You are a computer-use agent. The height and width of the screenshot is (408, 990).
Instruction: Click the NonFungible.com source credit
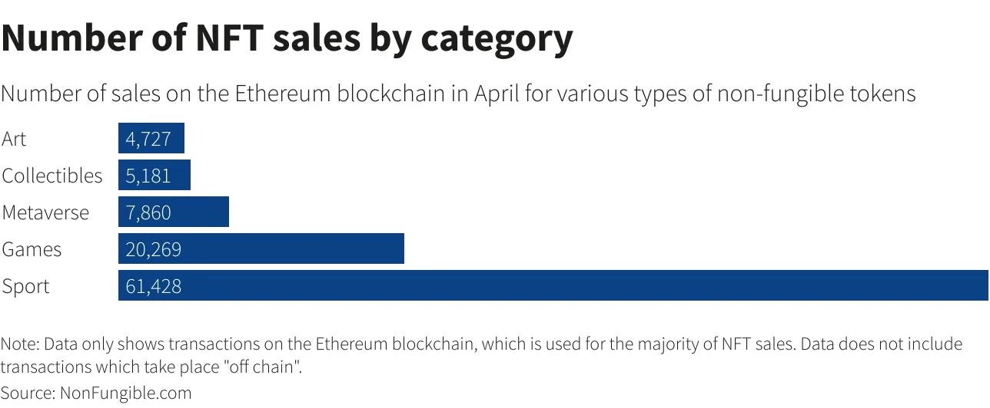[x=125, y=393]
